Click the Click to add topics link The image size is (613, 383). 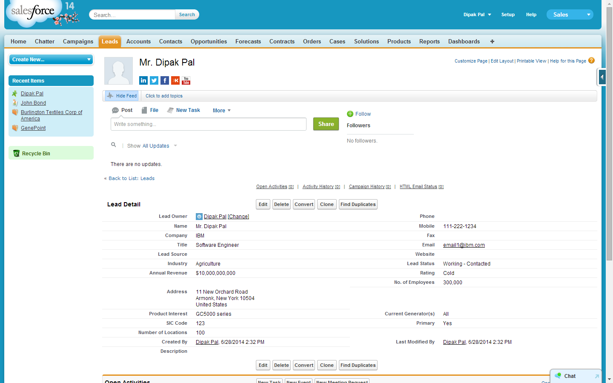164,96
